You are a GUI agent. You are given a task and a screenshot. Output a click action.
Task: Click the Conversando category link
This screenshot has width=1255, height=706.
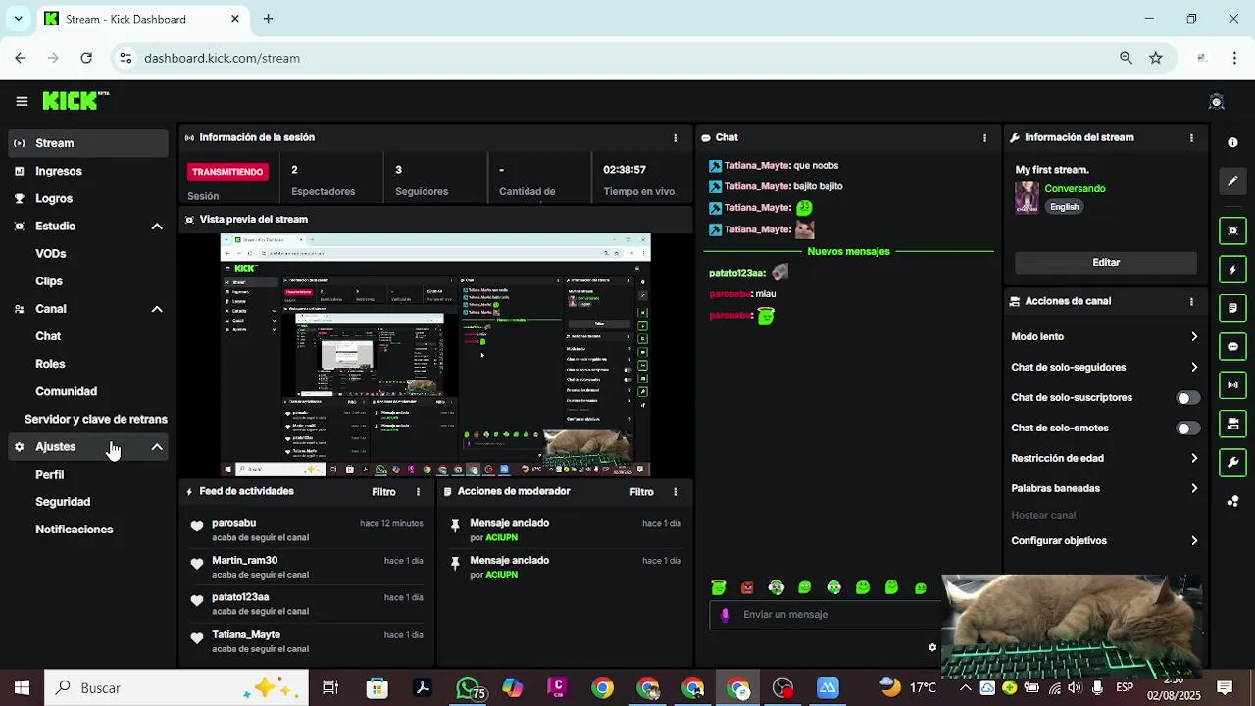[x=1075, y=189]
